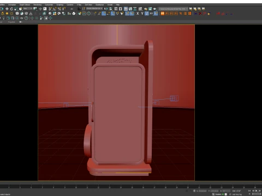Open ribbon options dropdown beside Populate
The height and width of the screenshot is (196, 262).
click(21, 22)
